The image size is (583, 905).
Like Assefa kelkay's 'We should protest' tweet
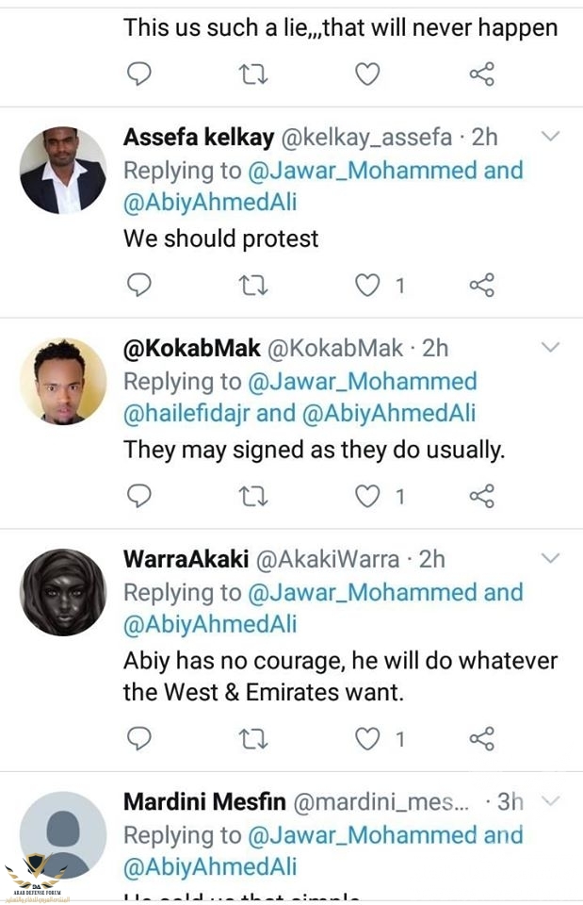click(367, 285)
